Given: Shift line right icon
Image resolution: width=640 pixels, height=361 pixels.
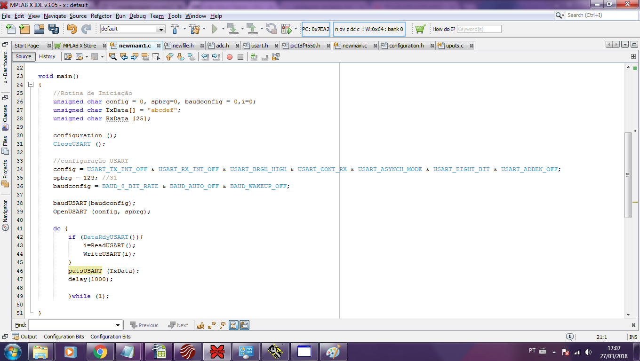Looking at the screenshot, I should click(216, 57).
